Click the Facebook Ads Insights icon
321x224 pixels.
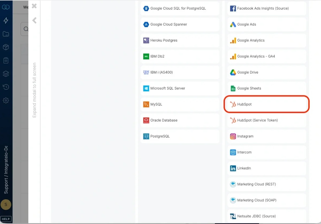(233, 8)
